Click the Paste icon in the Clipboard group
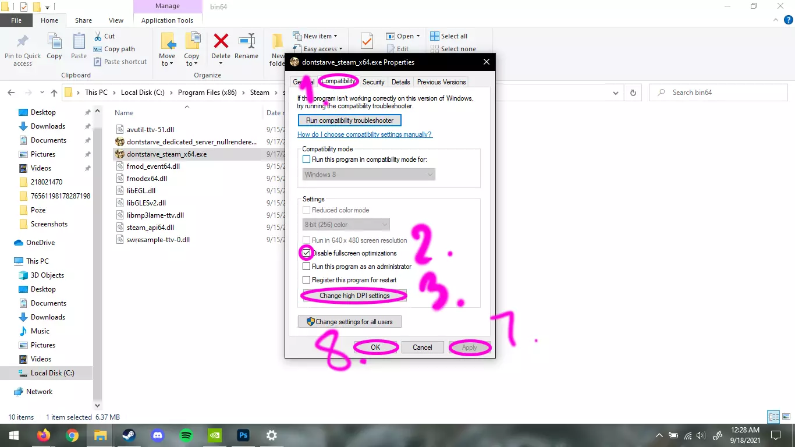The height and width of the screenshot is (447, 795). tap(79, 41)
